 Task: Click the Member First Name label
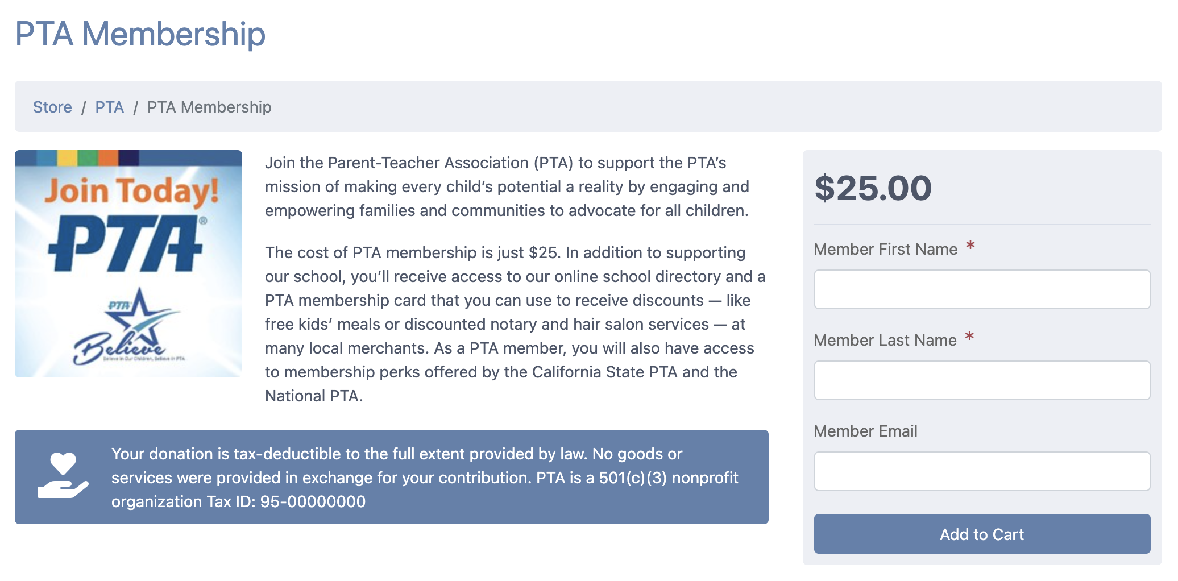coord(885,249)
